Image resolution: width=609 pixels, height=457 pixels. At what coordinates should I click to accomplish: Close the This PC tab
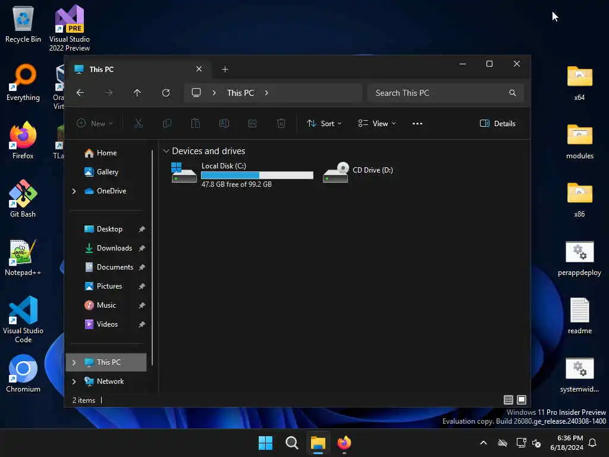[199, 69]
